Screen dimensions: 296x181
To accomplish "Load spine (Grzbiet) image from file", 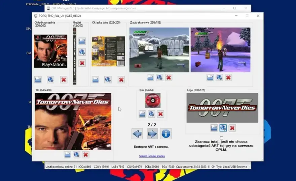I will point(82,41).
